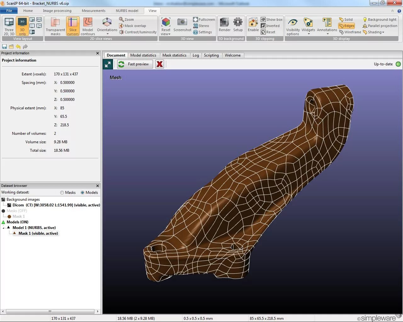
Task: Open the Widgets dropdown
Action: coord(308,26)
